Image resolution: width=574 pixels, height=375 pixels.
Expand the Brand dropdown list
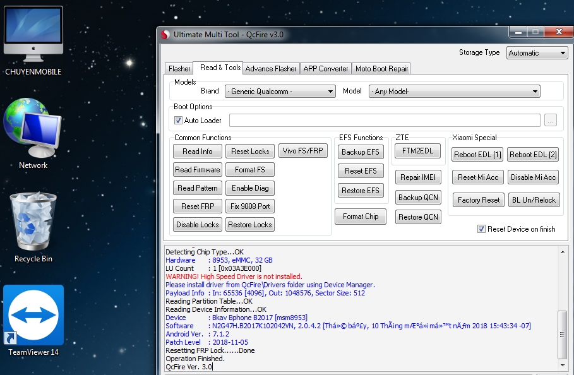280,92
